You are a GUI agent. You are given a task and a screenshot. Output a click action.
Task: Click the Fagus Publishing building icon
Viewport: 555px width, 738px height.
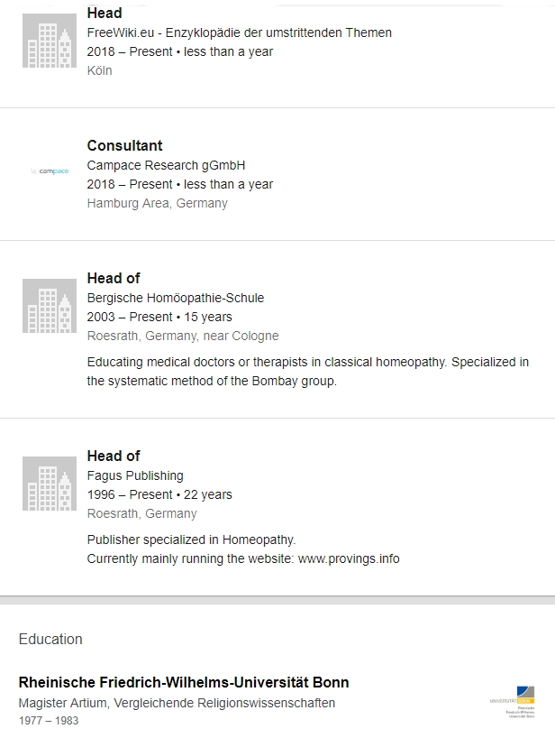(50, 484)
